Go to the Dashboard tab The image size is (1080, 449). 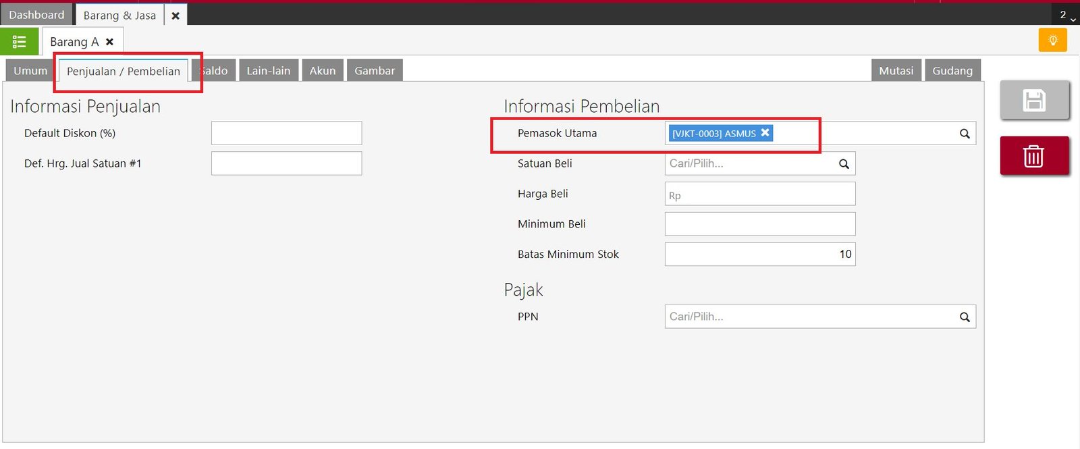[36, 15]
